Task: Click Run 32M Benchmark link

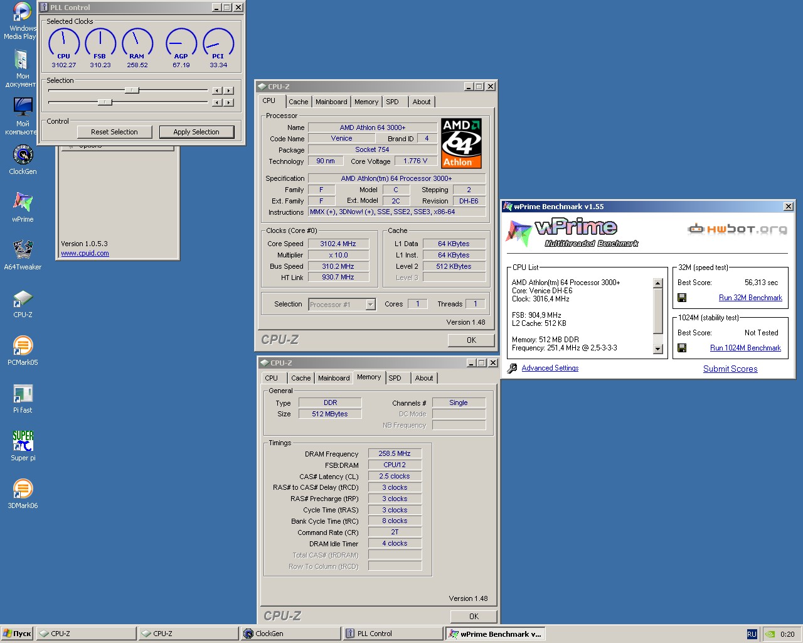Action: click(x=750, y=298)
